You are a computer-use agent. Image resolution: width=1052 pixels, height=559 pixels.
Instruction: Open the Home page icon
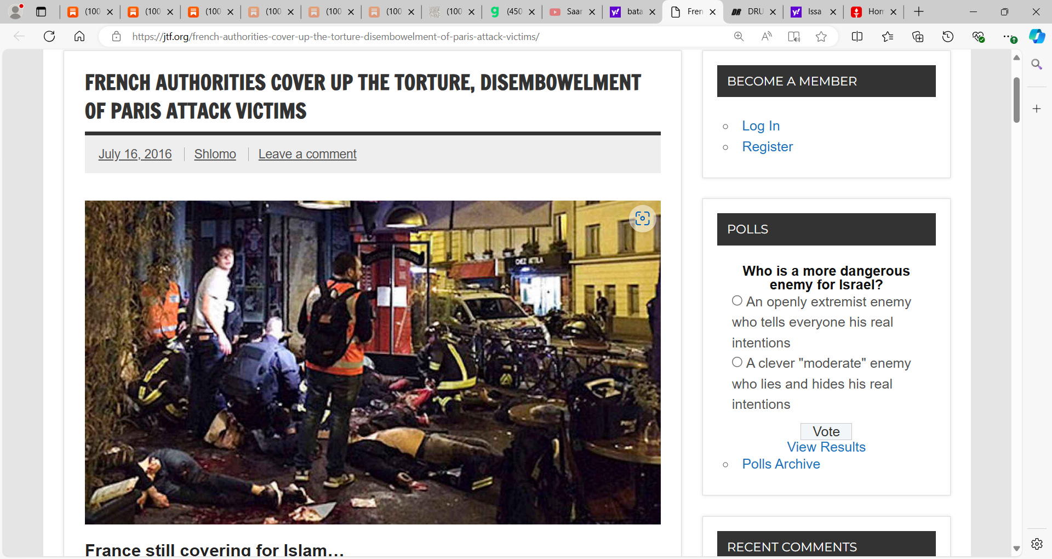[x=79, y=37]
